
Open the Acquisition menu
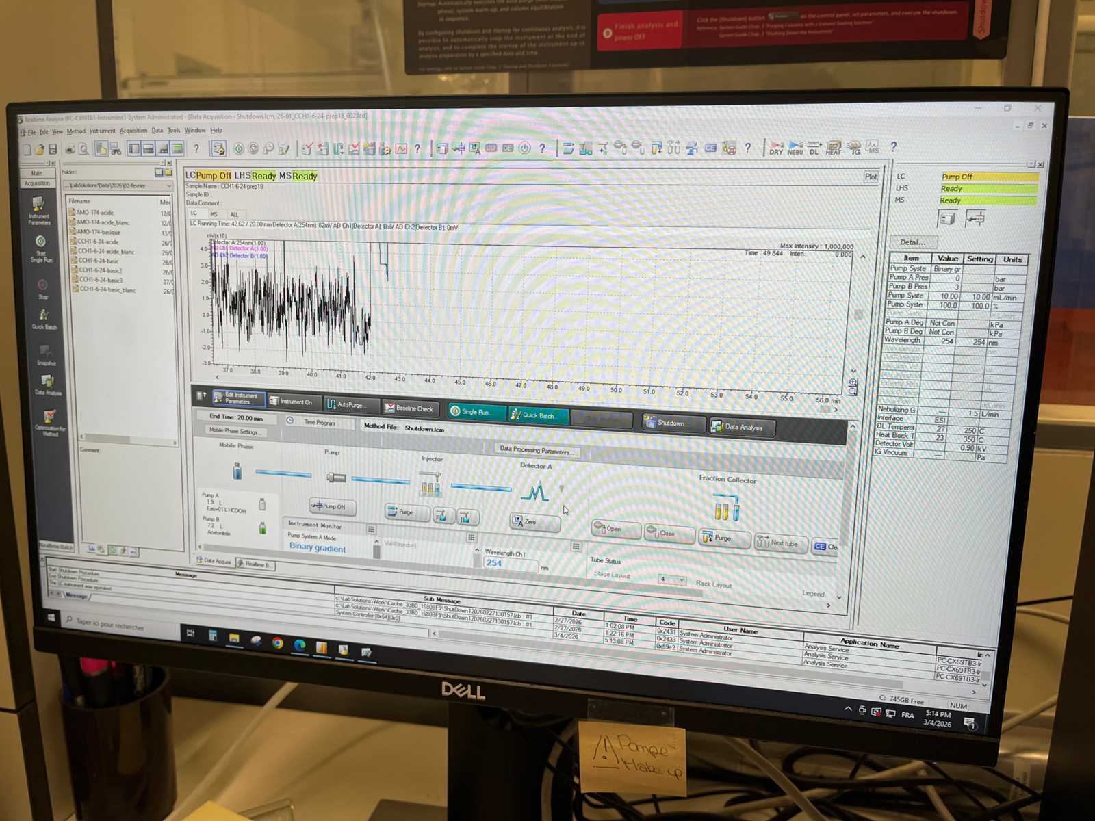click(x=133, y=131)
